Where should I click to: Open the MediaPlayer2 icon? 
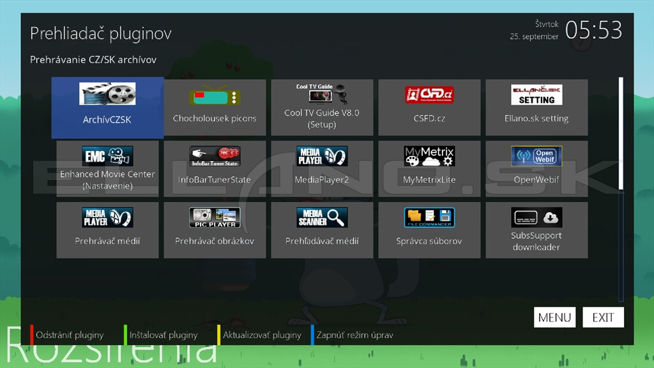322,156
